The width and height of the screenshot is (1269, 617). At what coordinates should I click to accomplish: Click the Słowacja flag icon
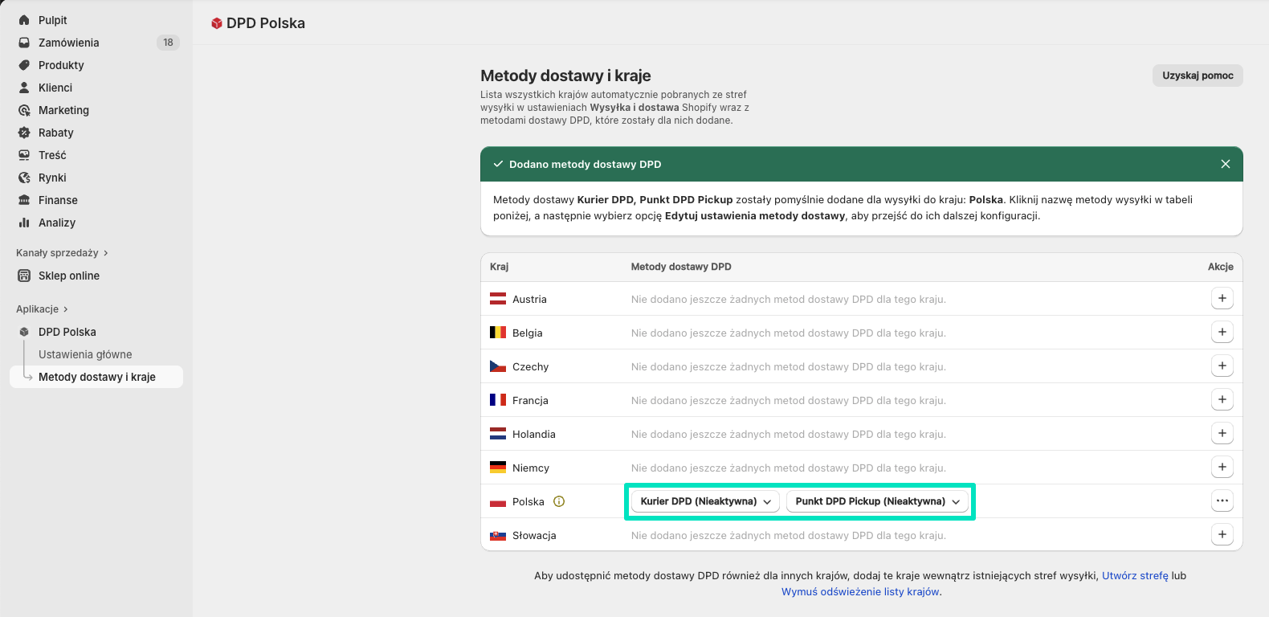pyautogui.click(x=498, y=535)
